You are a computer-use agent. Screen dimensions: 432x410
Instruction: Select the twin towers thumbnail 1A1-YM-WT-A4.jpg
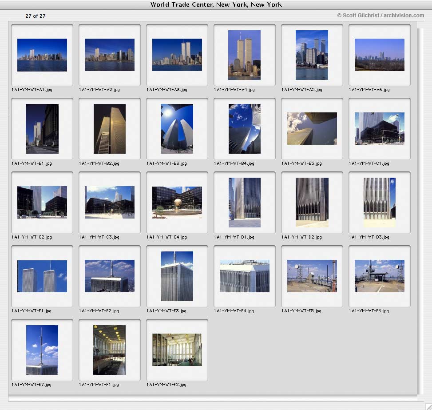[244, 55]
